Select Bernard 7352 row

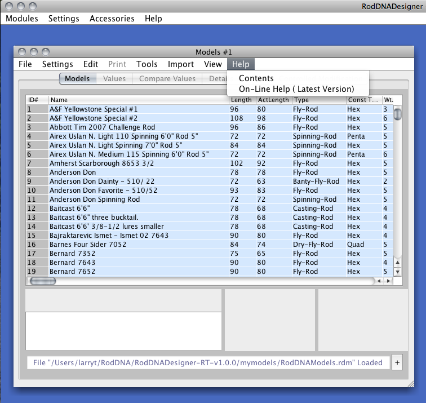(x=210, y=253)
